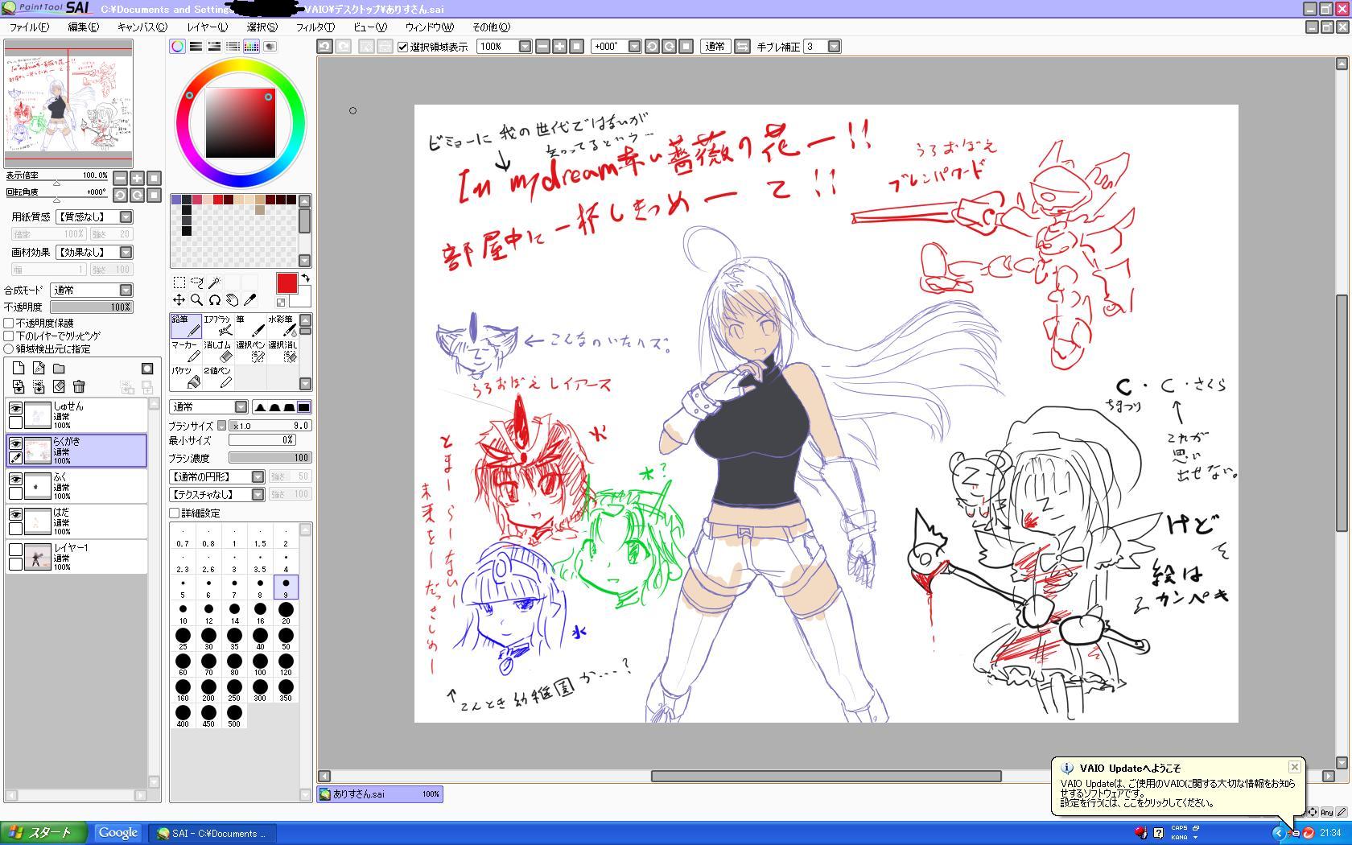This screenshot has height=845, width=1352.
Task: Pick the hand pan tool
Action: click(233, 300)
